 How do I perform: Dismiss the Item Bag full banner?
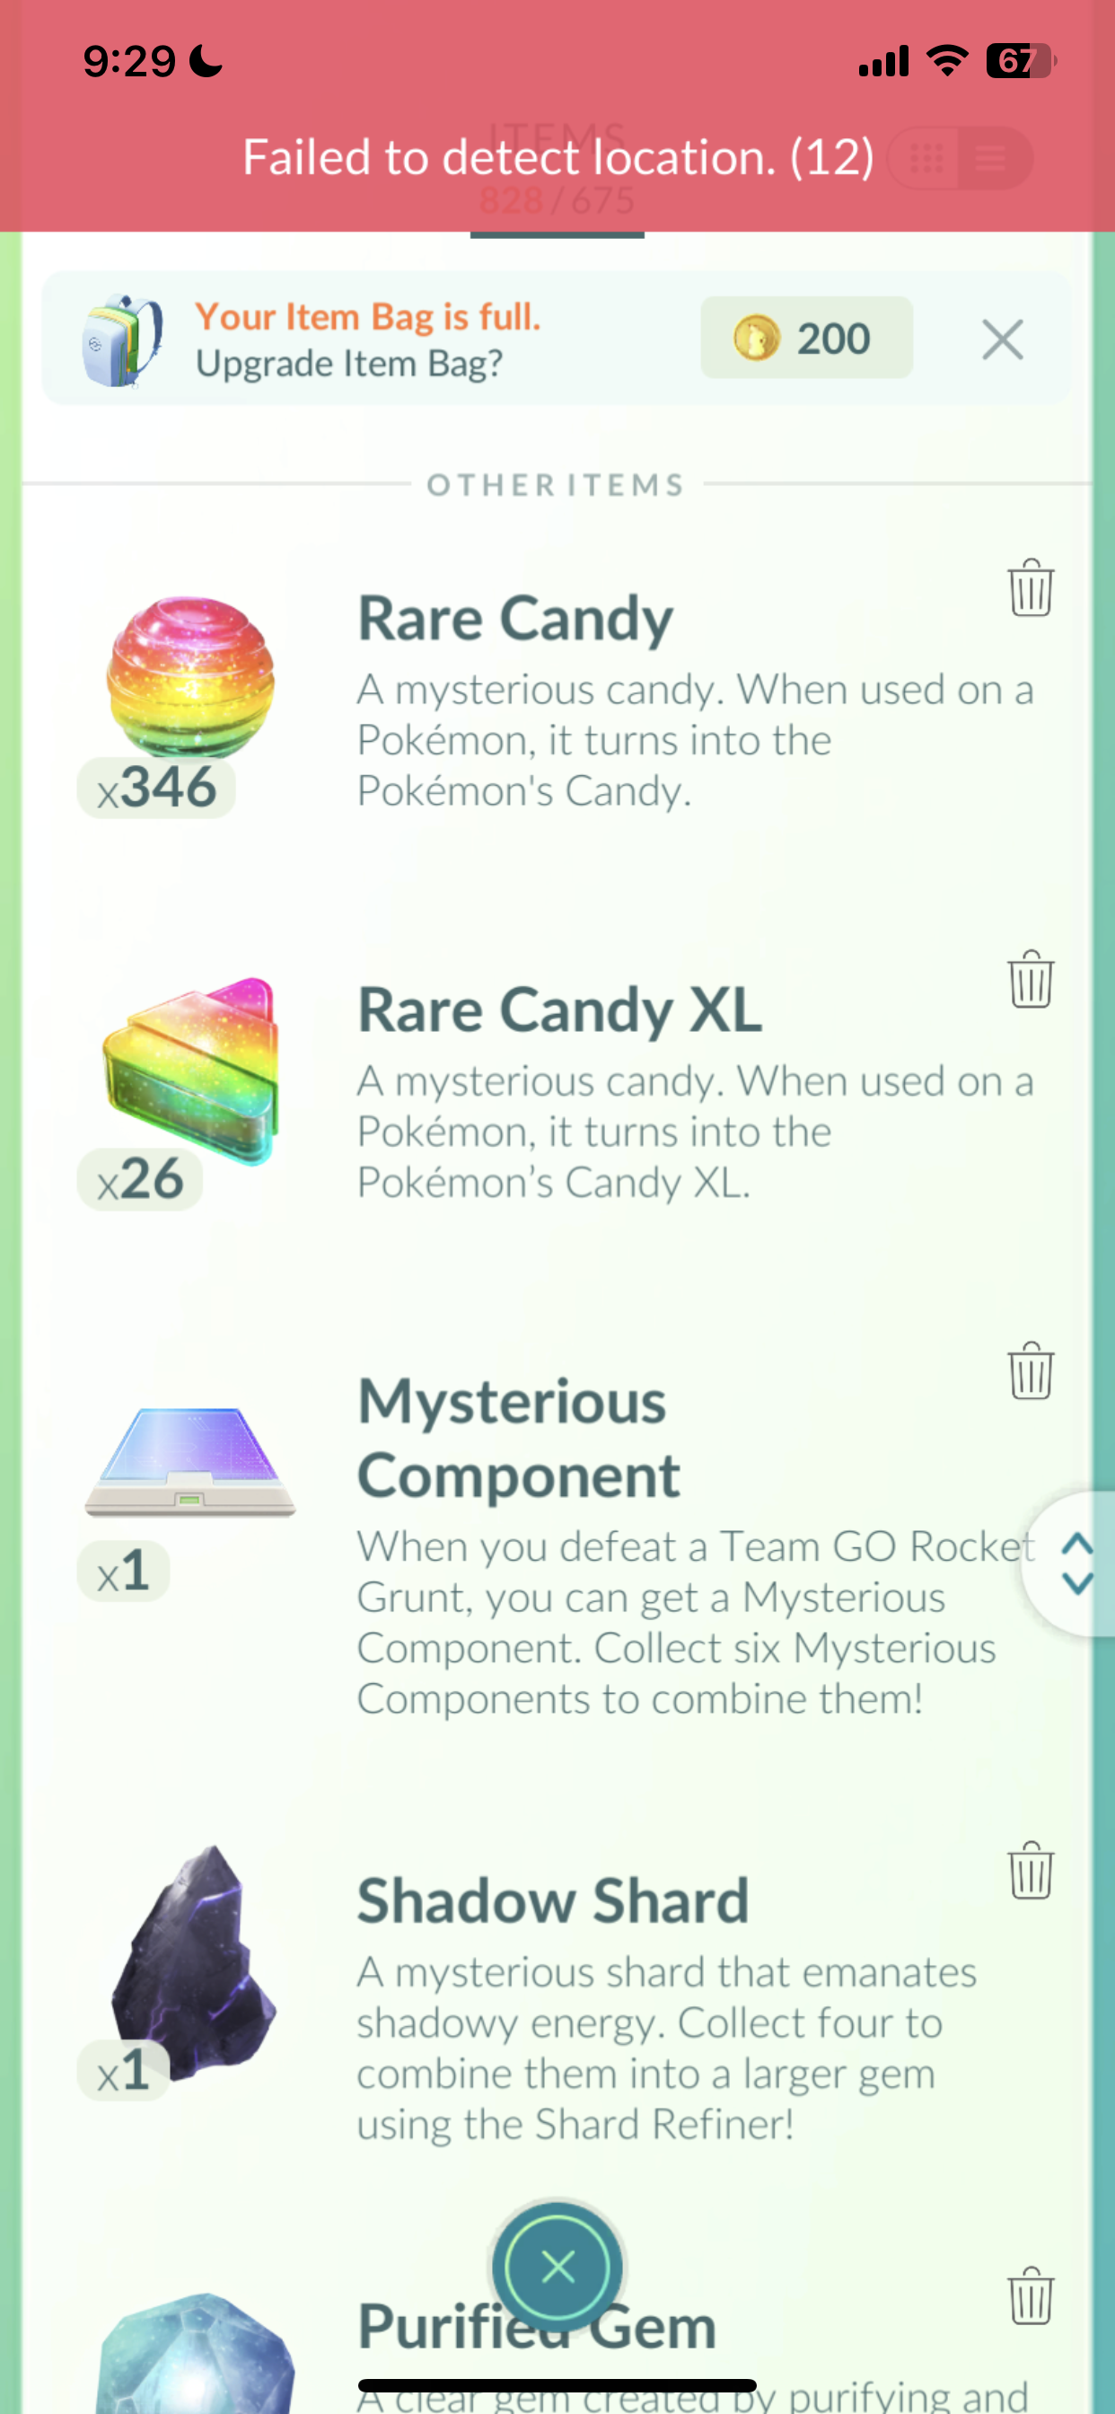[x=1003, y=339]
